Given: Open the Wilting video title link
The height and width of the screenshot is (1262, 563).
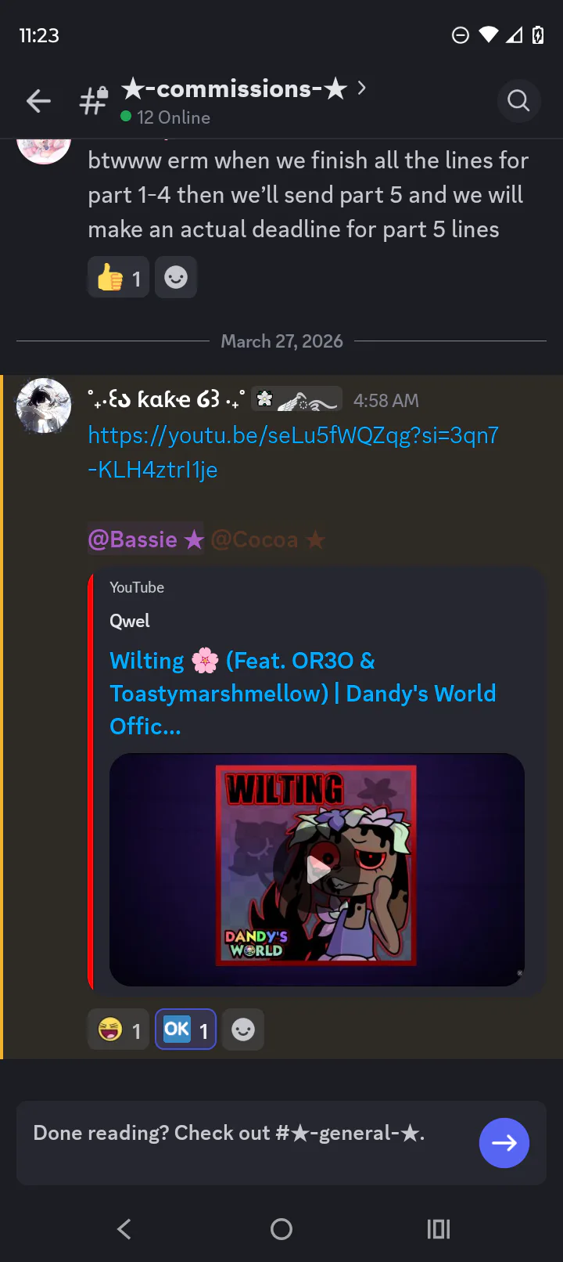Looking at the screenshot, I should coord(303,694).
